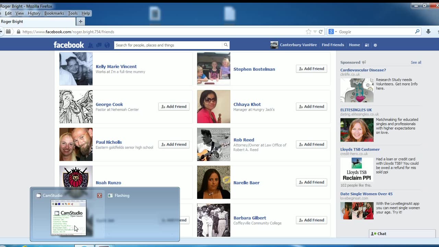Click the Facebook logo
The height and width of the screenshot is (247, 439).
click(69, 45)
